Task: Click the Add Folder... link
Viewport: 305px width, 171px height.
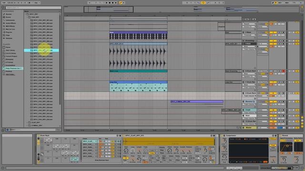Action: 10,74
